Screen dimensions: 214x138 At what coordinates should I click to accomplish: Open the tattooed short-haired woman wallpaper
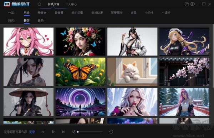(29, 72)
